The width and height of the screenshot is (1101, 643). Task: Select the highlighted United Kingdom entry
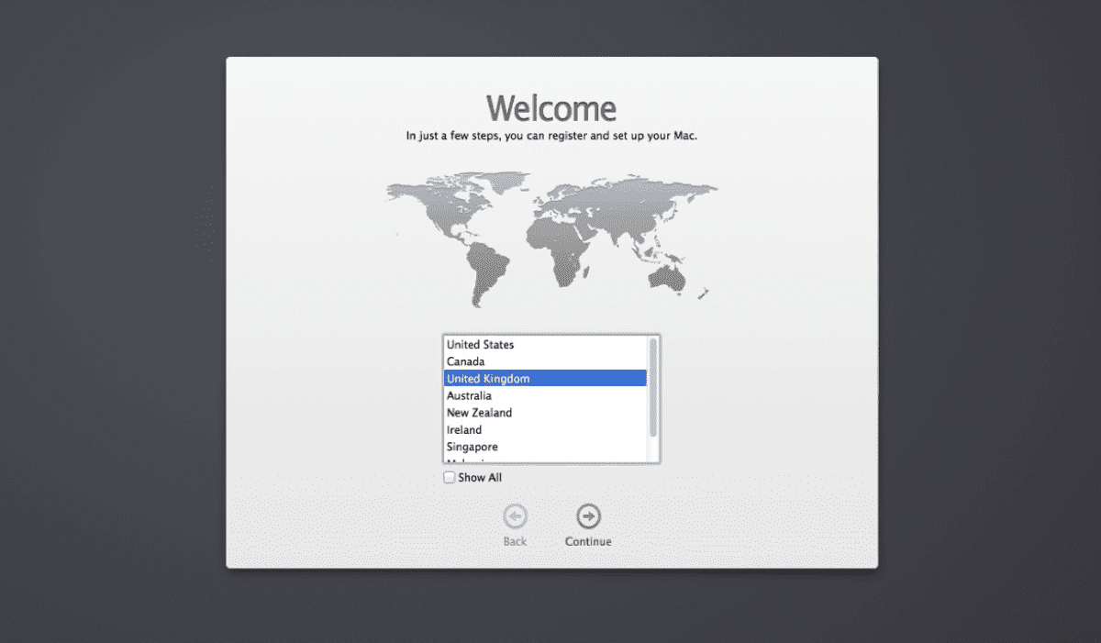[545, 379]
